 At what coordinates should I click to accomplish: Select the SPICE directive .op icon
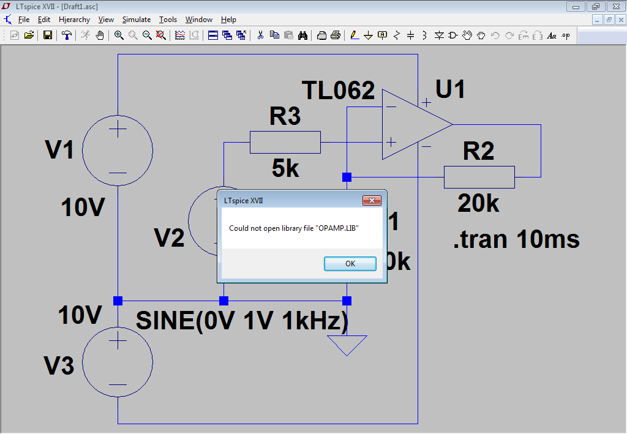[x=566, y=36]
